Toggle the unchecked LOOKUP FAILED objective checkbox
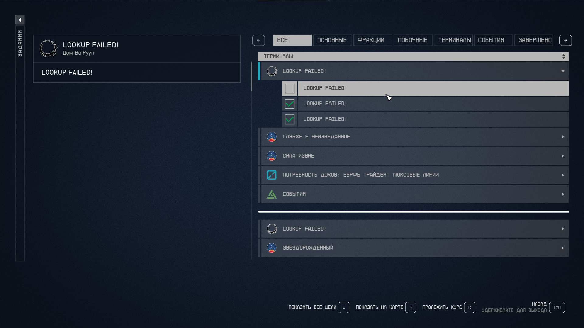Image resolution: width=584 pixels, height=328 pixels. [290, 88]
